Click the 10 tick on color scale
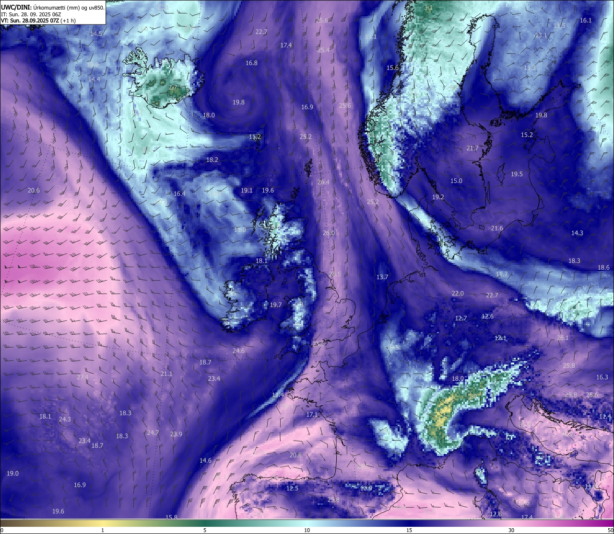 pyautogui.click(x=307, y=530)
